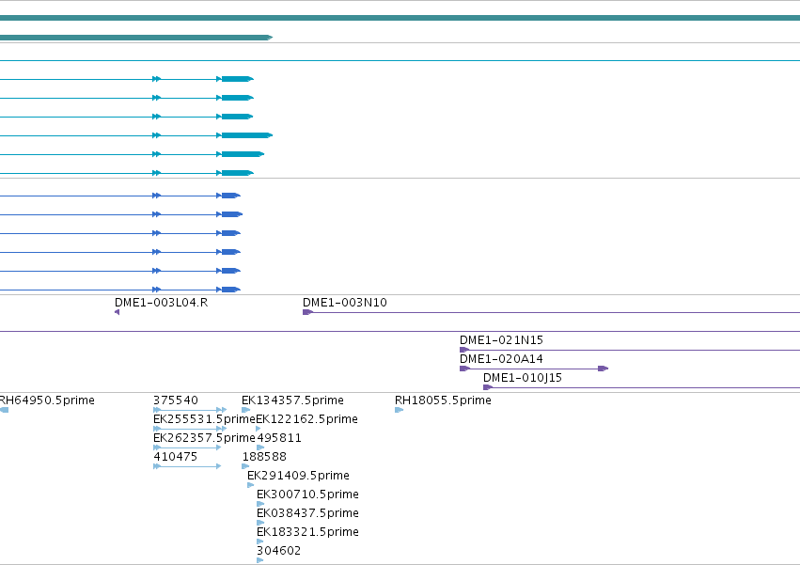This screenshot has width=800, height=565.
Task: Click the spliced feature line under EK262357.5prime
Action: tap(187, 447)
